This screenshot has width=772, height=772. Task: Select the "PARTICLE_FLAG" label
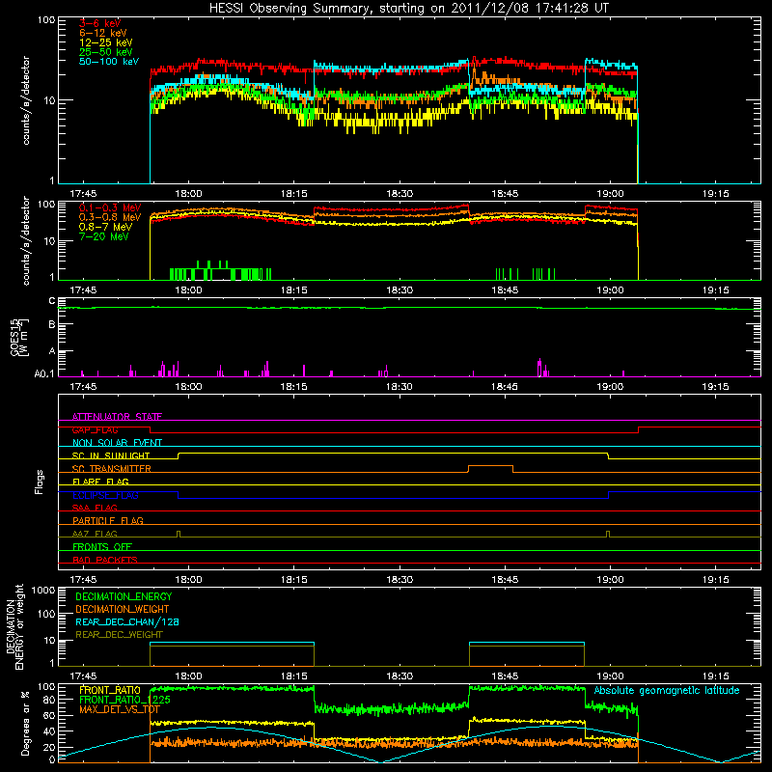(108, 520)
